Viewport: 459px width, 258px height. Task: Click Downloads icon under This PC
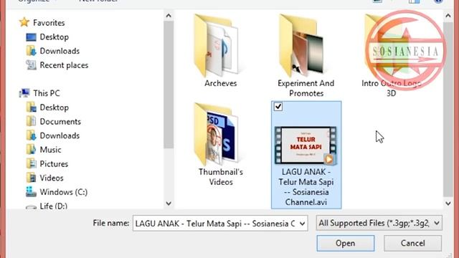pyautogui.click(x=31, y=135)
